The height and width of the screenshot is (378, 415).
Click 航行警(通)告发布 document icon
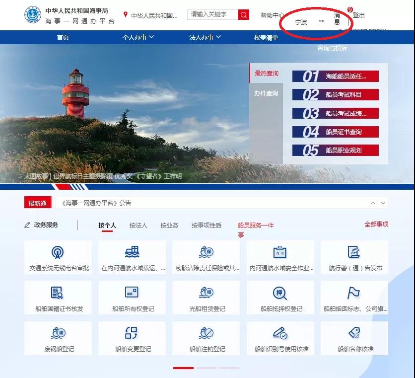click(354, 252)
